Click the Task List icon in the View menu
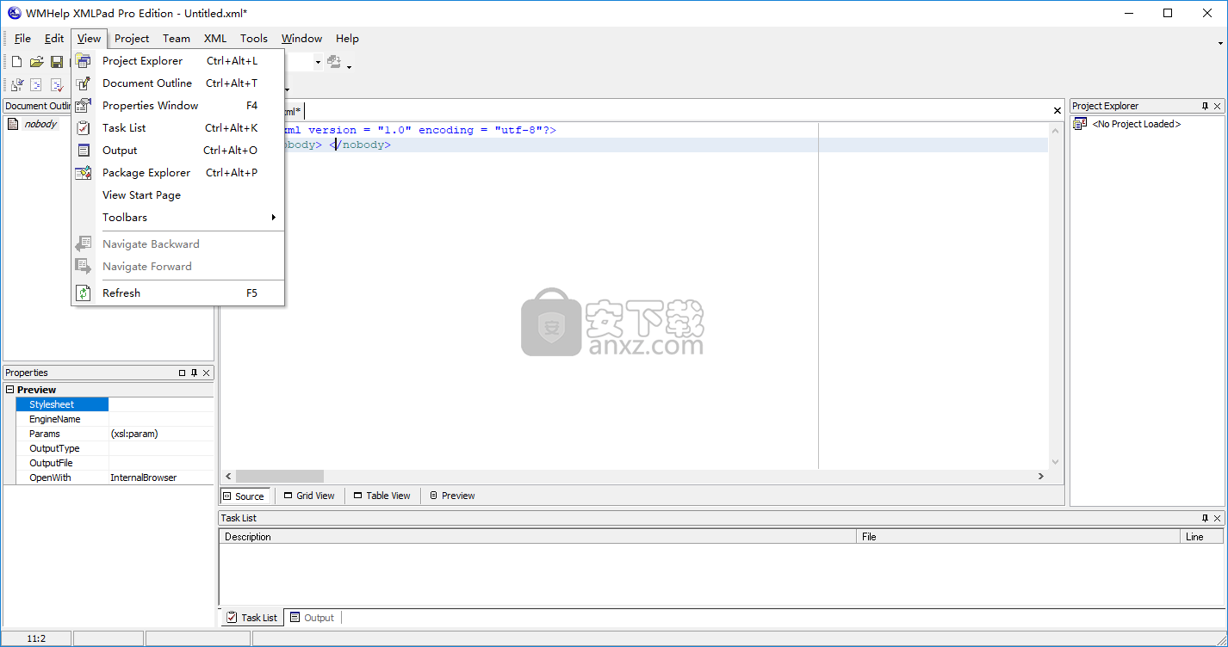Screen dimensions: 1228x647 pos(84,128)
